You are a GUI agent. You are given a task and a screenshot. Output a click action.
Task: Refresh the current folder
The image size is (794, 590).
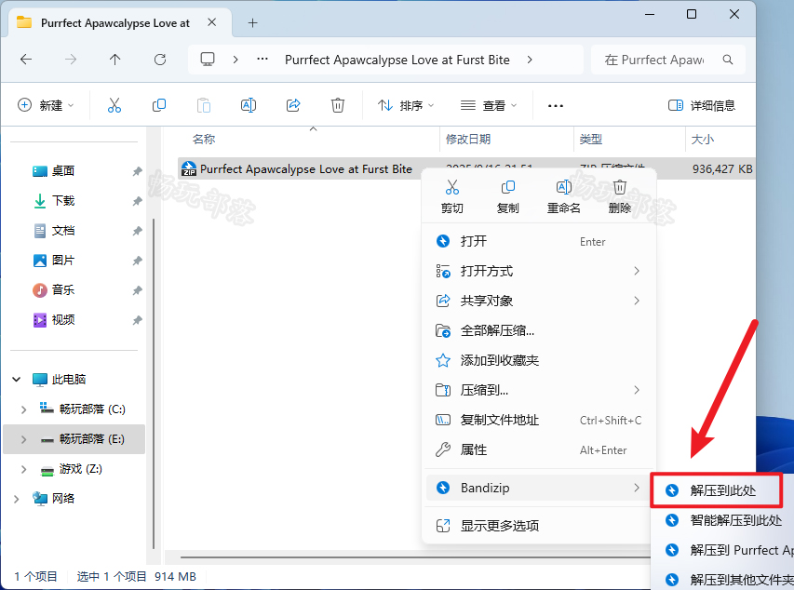(x=160, y=60)
